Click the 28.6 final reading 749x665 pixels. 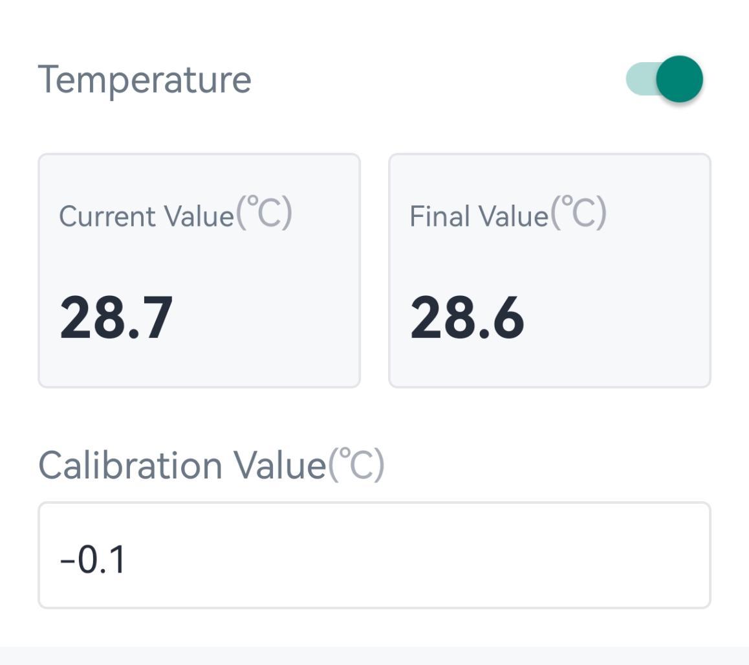pyautogui.click(x=467, y=317)
